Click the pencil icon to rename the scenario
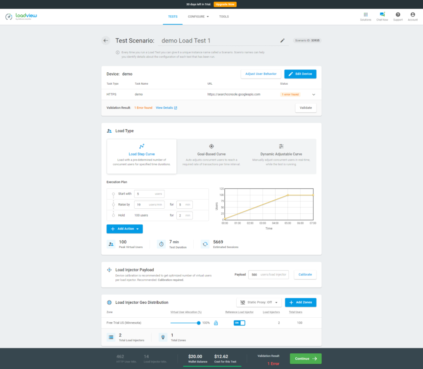Viewport: 423px width, 369px height. [x=283, y=40]
